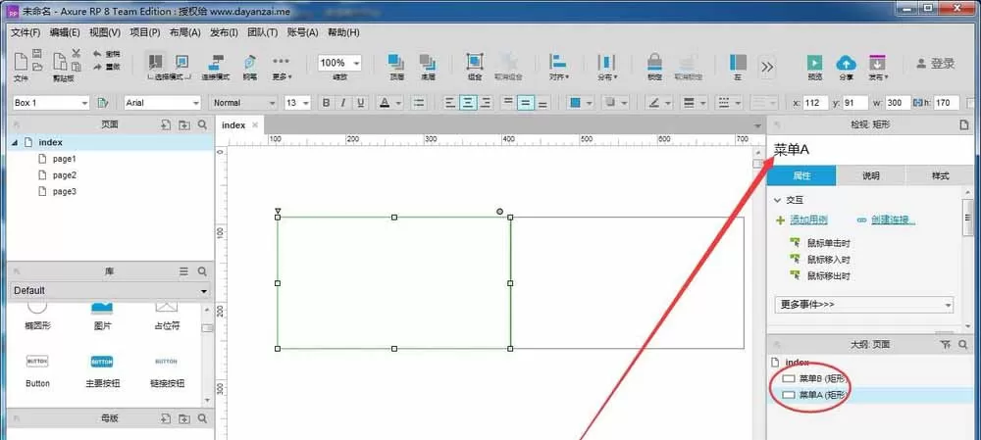Screen dimensions: 981x440
Task: Search the outline panel with magnifier icon
Action: pyautogui.click(x=963, y=344)
